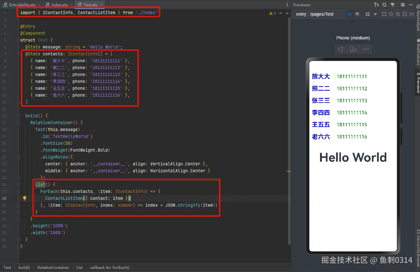Click phone number 18111111116 in the preview
This screenshot has height=272, width=420.
pos(352,137)
